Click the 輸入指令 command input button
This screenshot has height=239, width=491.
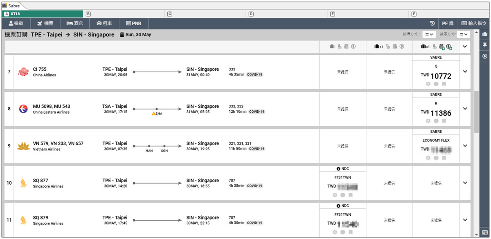(x=474, y=24)
